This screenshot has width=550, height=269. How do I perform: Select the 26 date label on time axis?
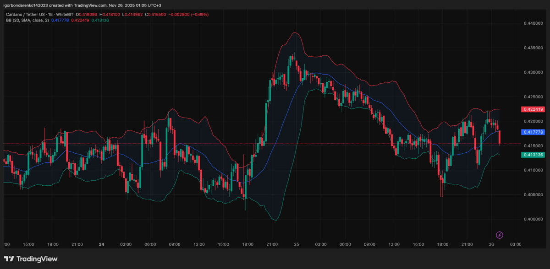click(491, 244)
